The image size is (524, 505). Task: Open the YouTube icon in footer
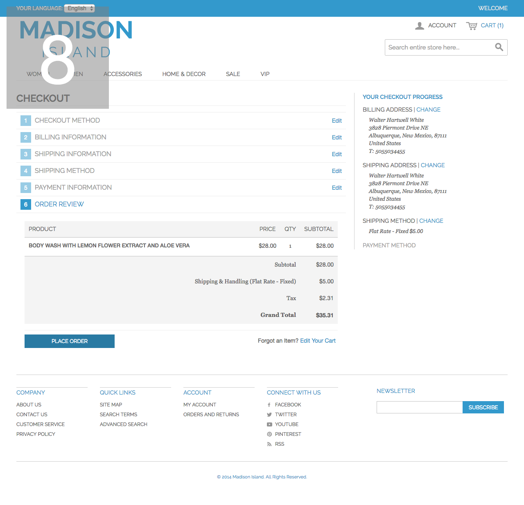[x=269, y=424]
